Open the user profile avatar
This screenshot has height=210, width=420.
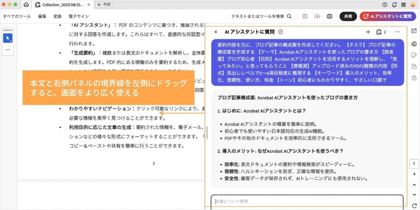click(x=413, y=4)
